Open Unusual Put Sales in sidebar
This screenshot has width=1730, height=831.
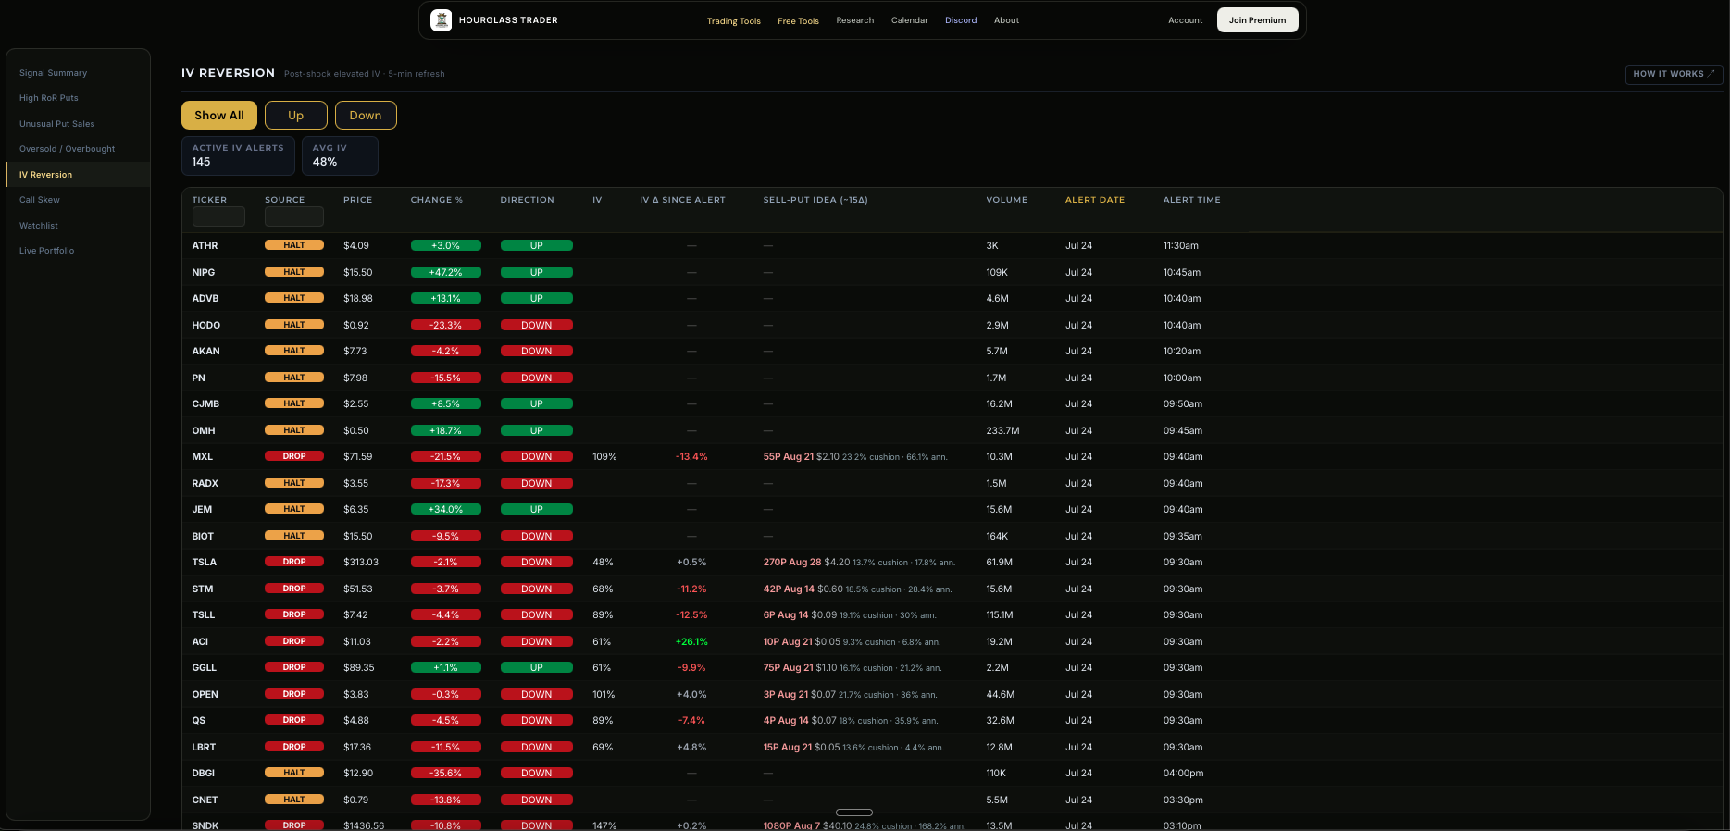point(57,124)
